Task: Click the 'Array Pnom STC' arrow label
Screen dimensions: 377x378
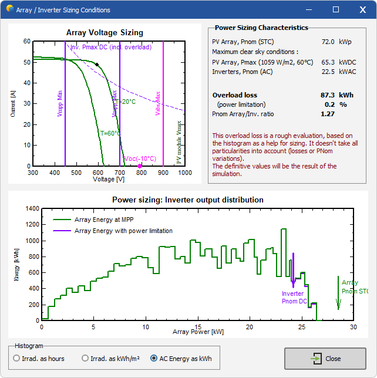Action: pyautogui.click(x=355, y=287)
